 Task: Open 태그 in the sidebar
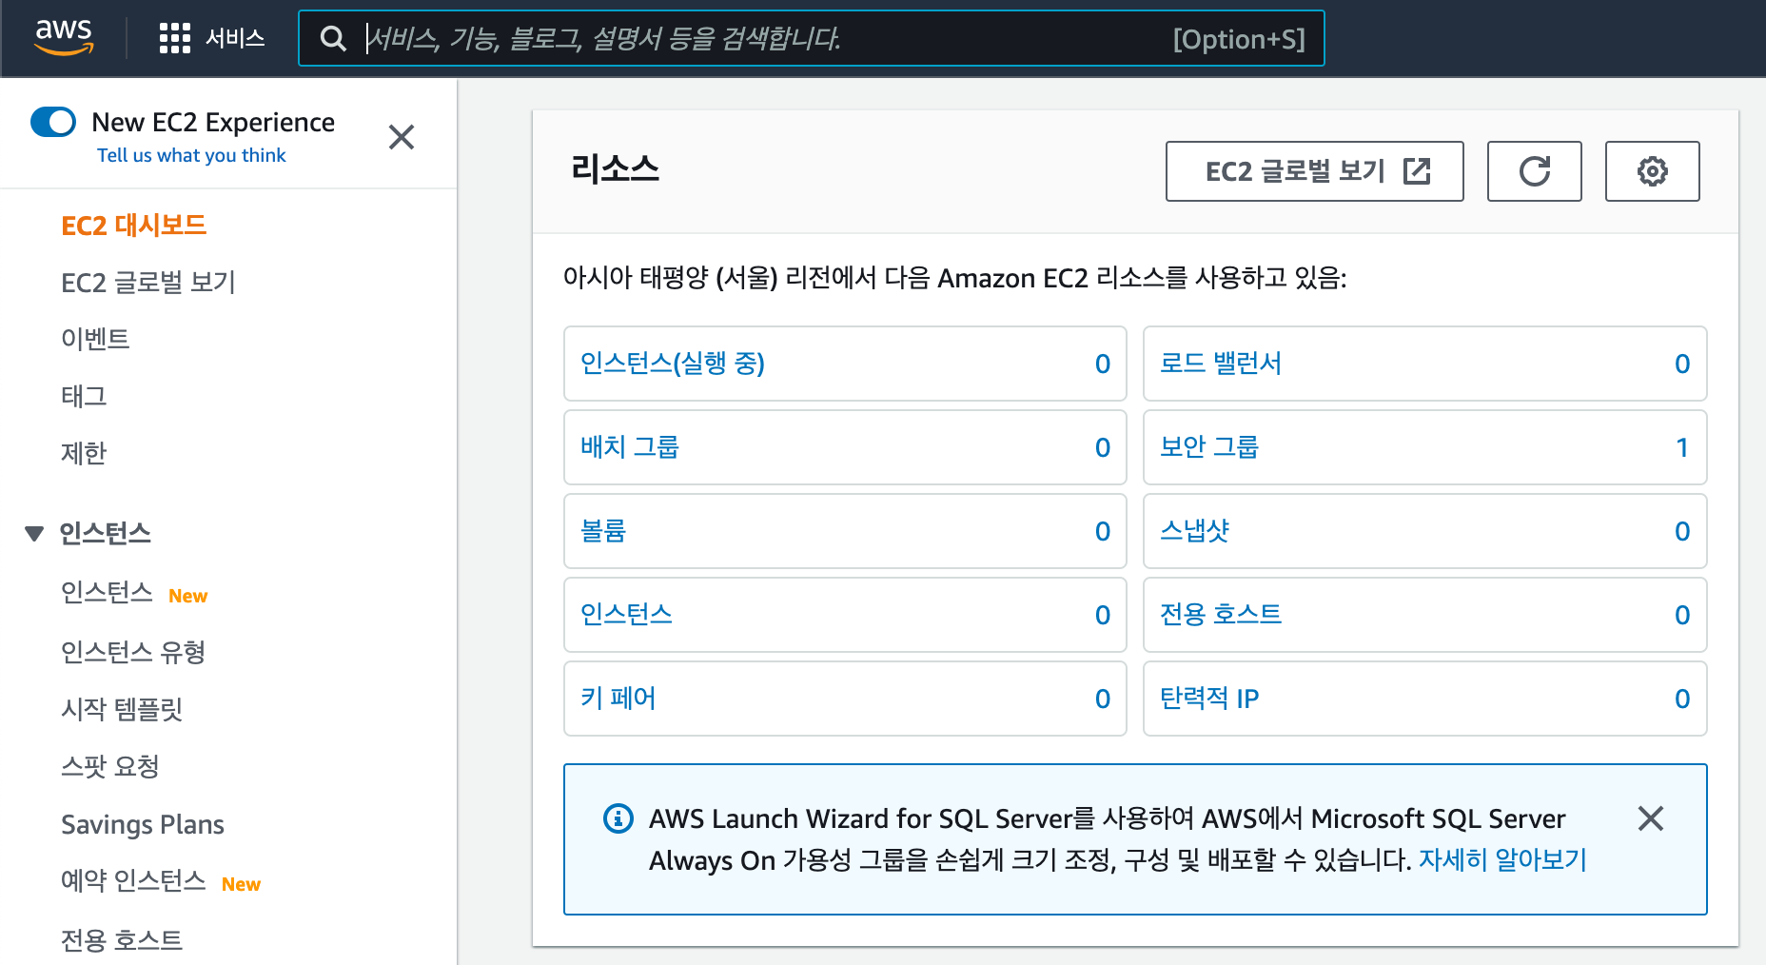click(x=84, y=396)
